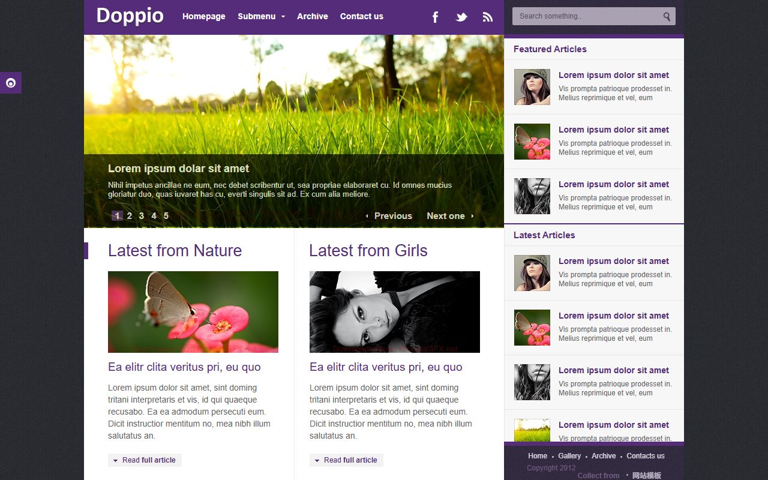Open the butterfly thumbnail in Latest Articles

point(532,328)
